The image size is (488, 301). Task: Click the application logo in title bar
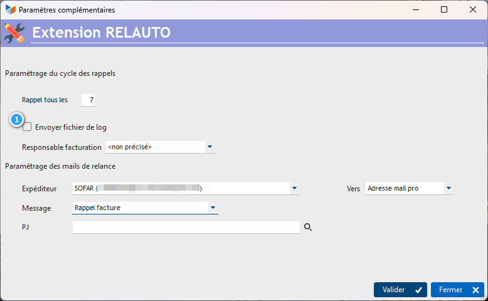coord(11,9)
